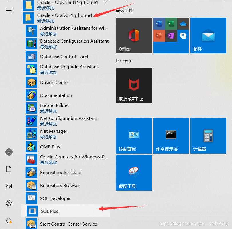Launch the Database Configuration Assistant icon
The width and height of the screenshot is (232, 229).
(32, 44)
